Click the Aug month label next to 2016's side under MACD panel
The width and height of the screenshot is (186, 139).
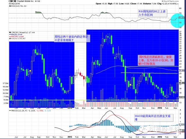122,137
